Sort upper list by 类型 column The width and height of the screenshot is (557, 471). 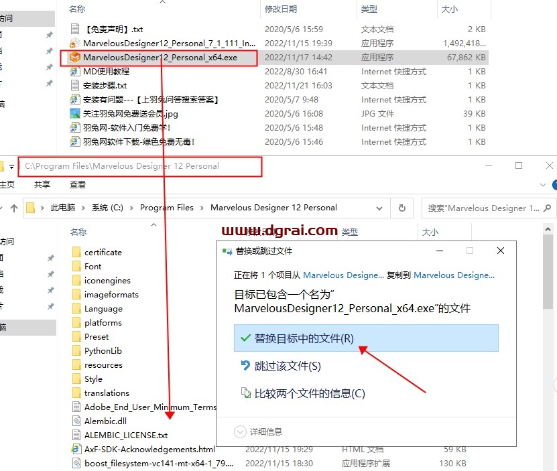pyautogui.click(x=369, y=9)
